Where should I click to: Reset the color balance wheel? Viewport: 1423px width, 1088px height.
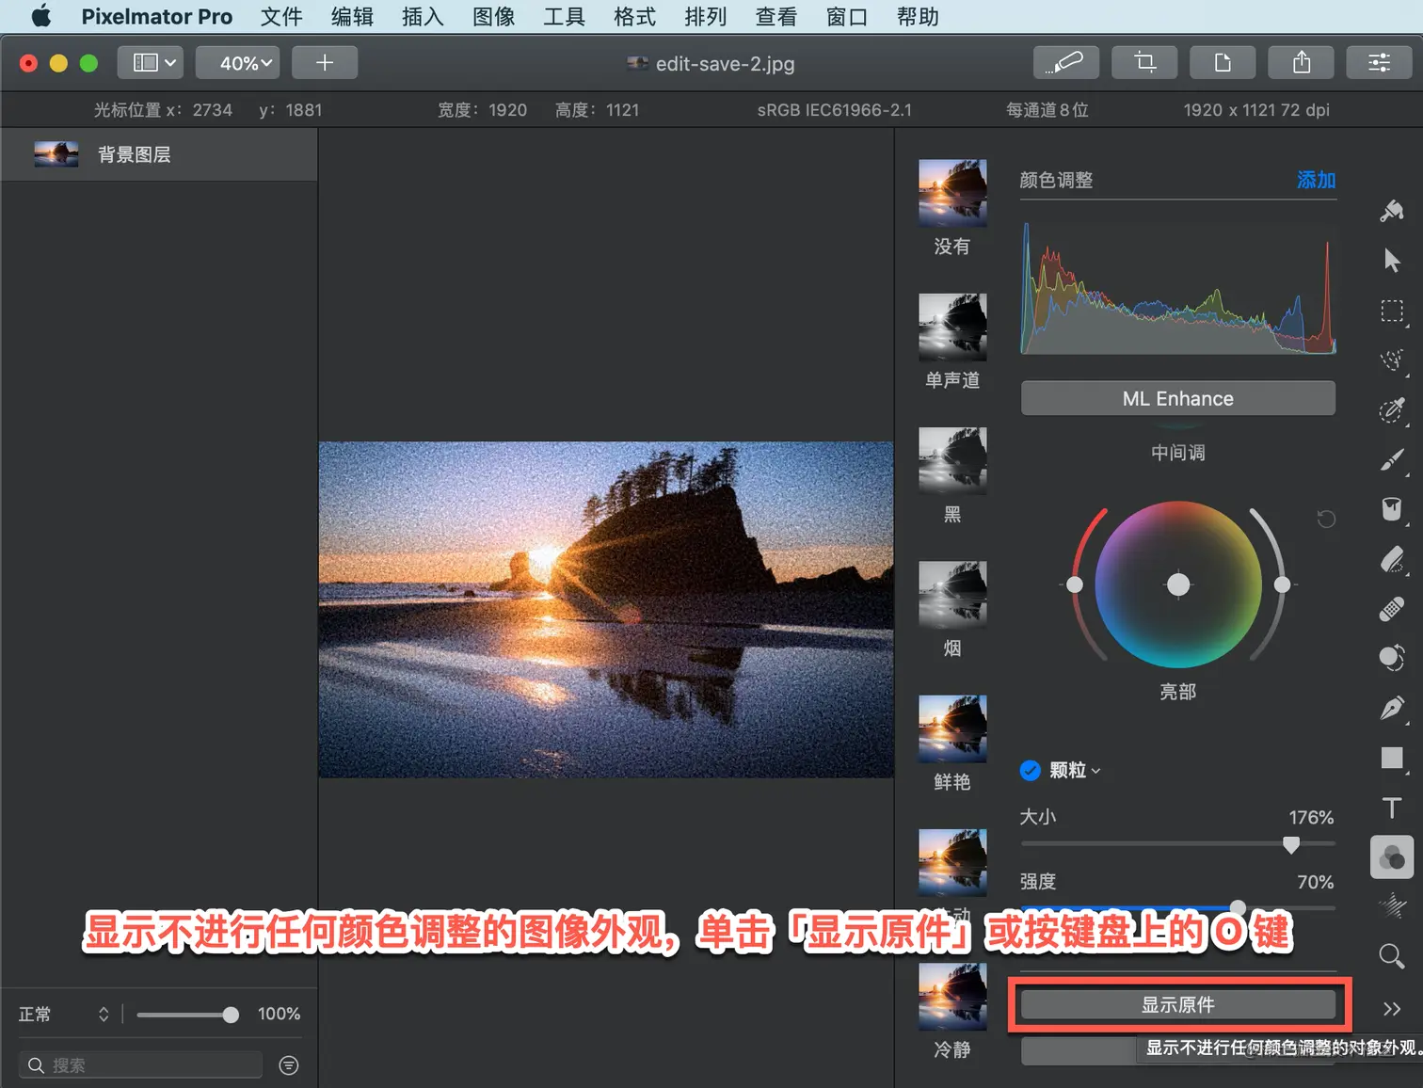coord(1326,519)
